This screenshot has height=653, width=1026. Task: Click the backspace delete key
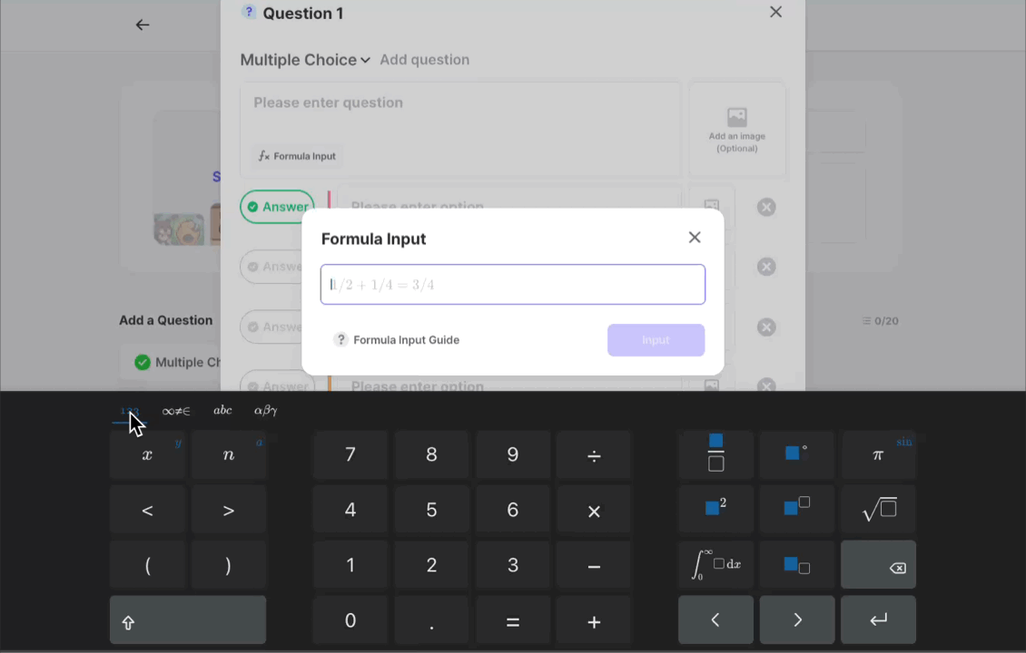tap(878, 565)
